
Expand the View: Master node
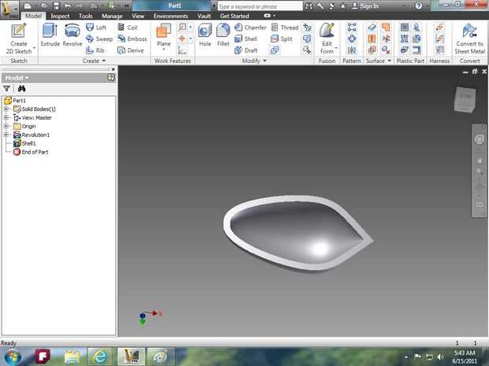click(6, 117)
